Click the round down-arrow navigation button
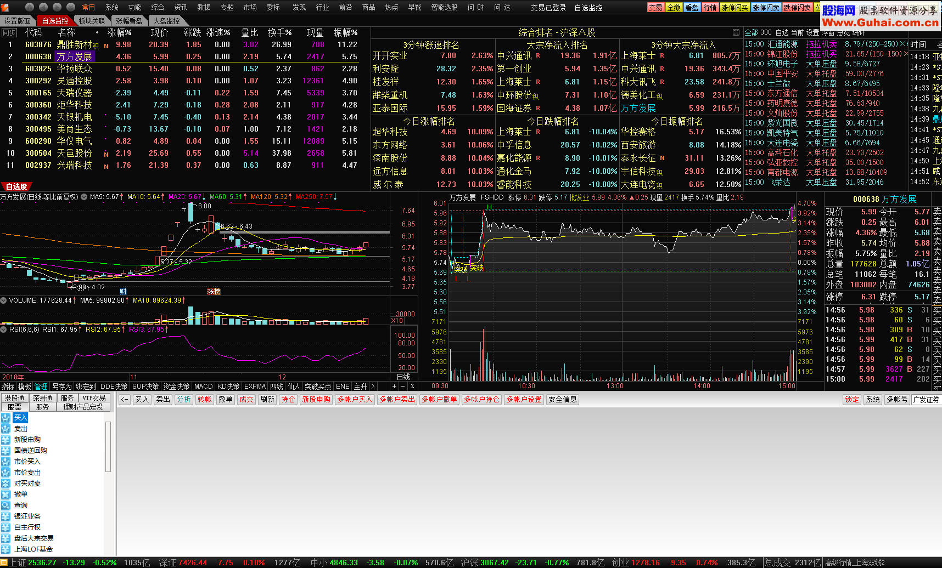 [x=71, y=7]
